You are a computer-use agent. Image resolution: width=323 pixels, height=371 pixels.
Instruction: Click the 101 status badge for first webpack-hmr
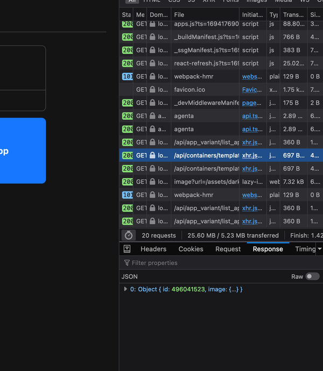pos(127,77)
